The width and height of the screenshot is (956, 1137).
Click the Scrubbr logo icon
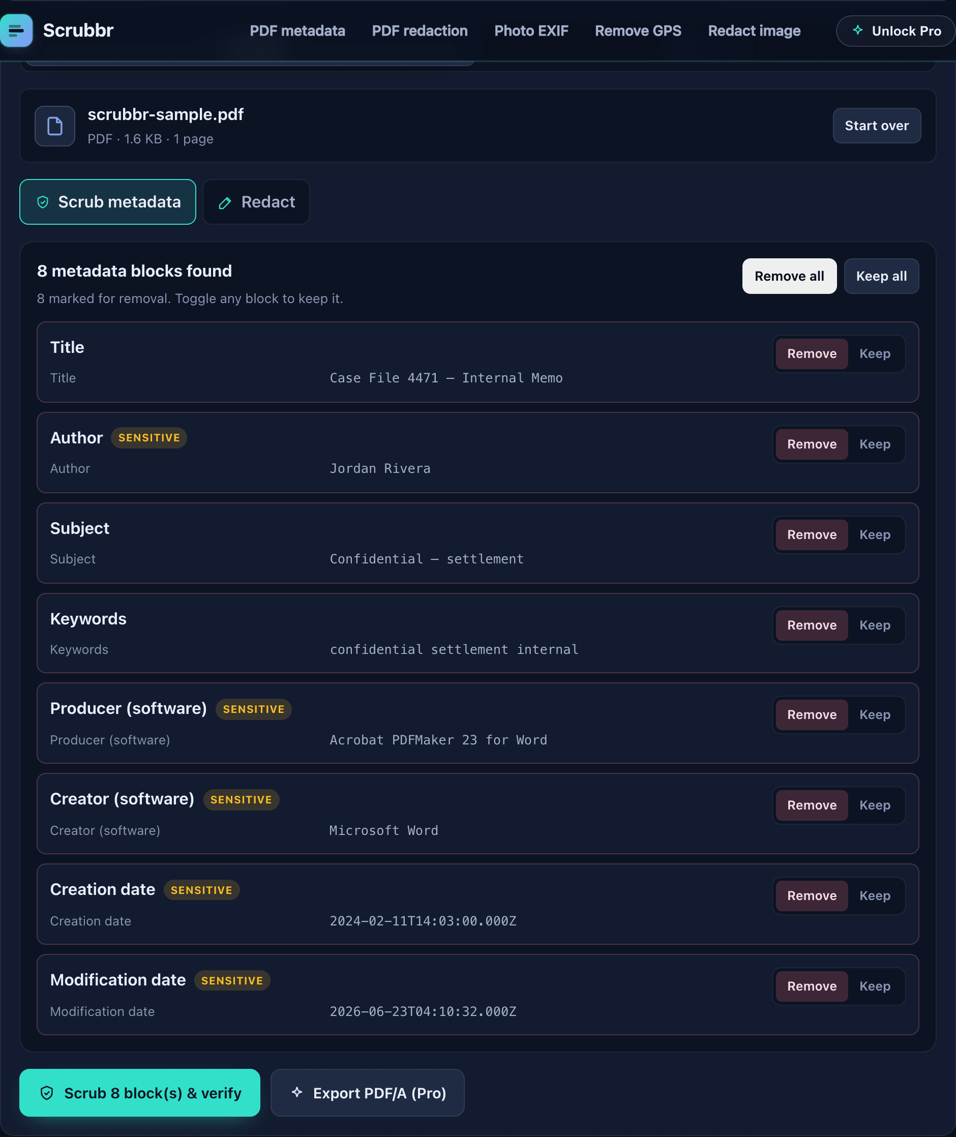[x=16, y=31]
